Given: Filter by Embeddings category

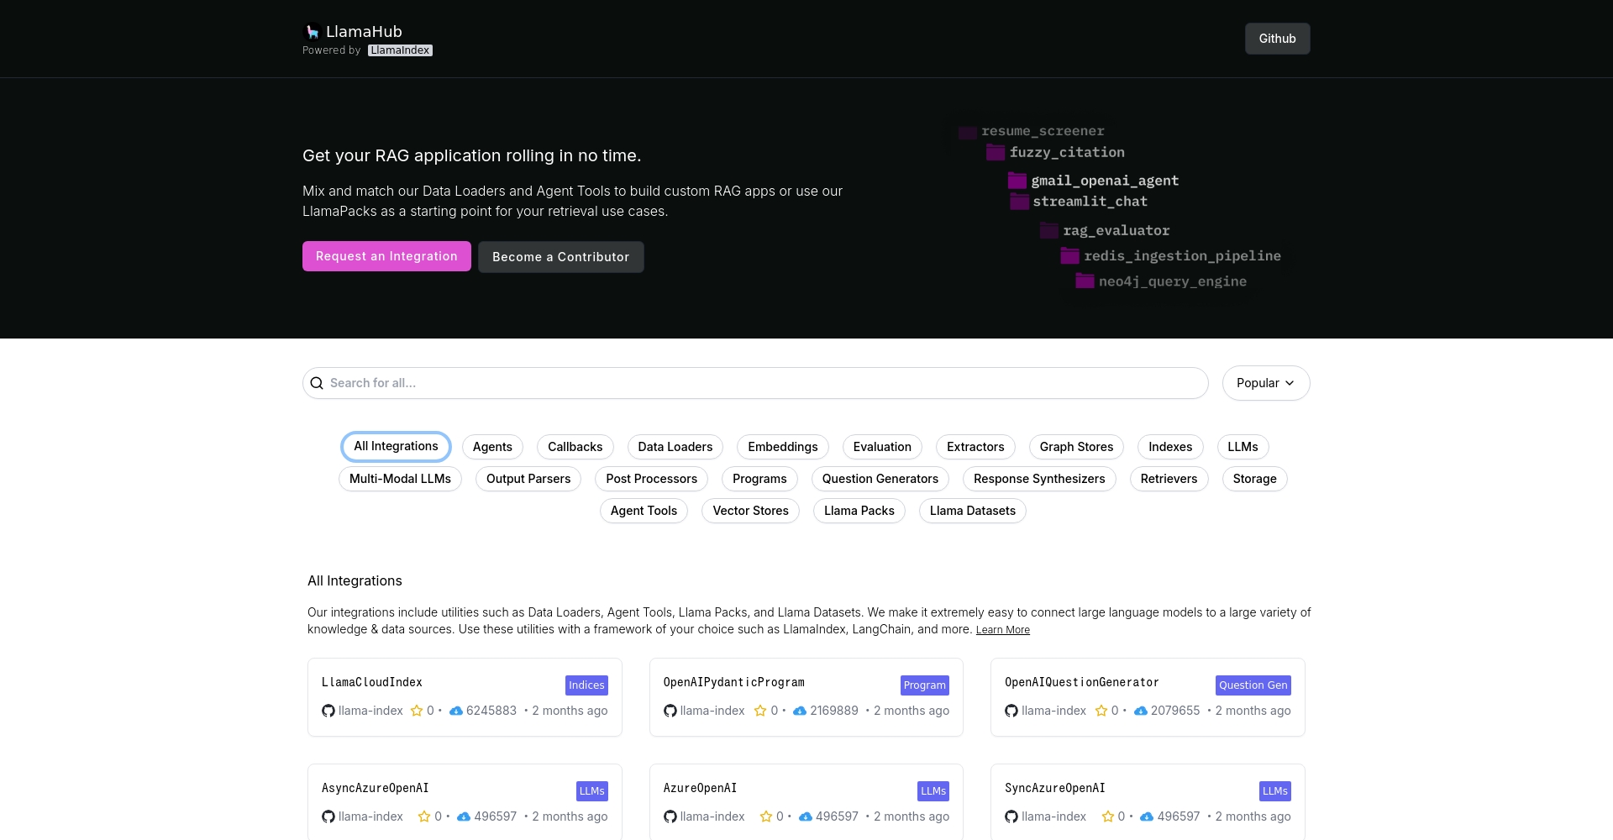Looking at the screenshot, I should [783, 447].
